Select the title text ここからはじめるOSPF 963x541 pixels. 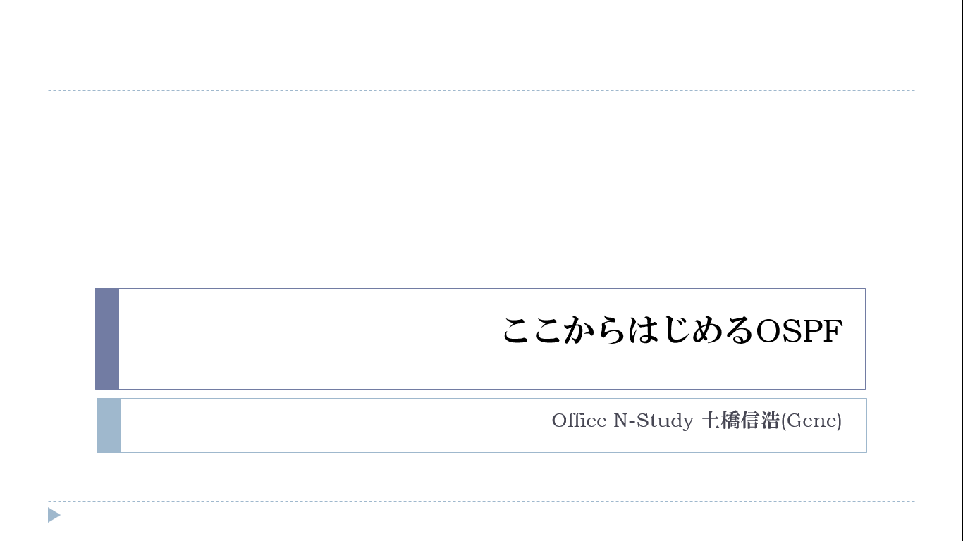[673, 331]
